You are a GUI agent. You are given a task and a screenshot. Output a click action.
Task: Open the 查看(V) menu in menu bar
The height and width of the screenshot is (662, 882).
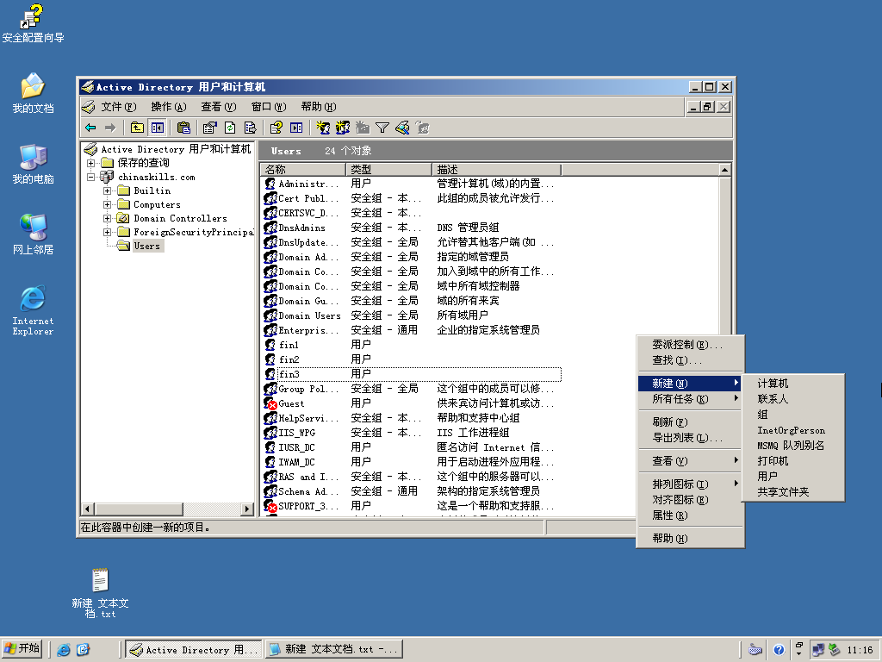coord(218,107)
